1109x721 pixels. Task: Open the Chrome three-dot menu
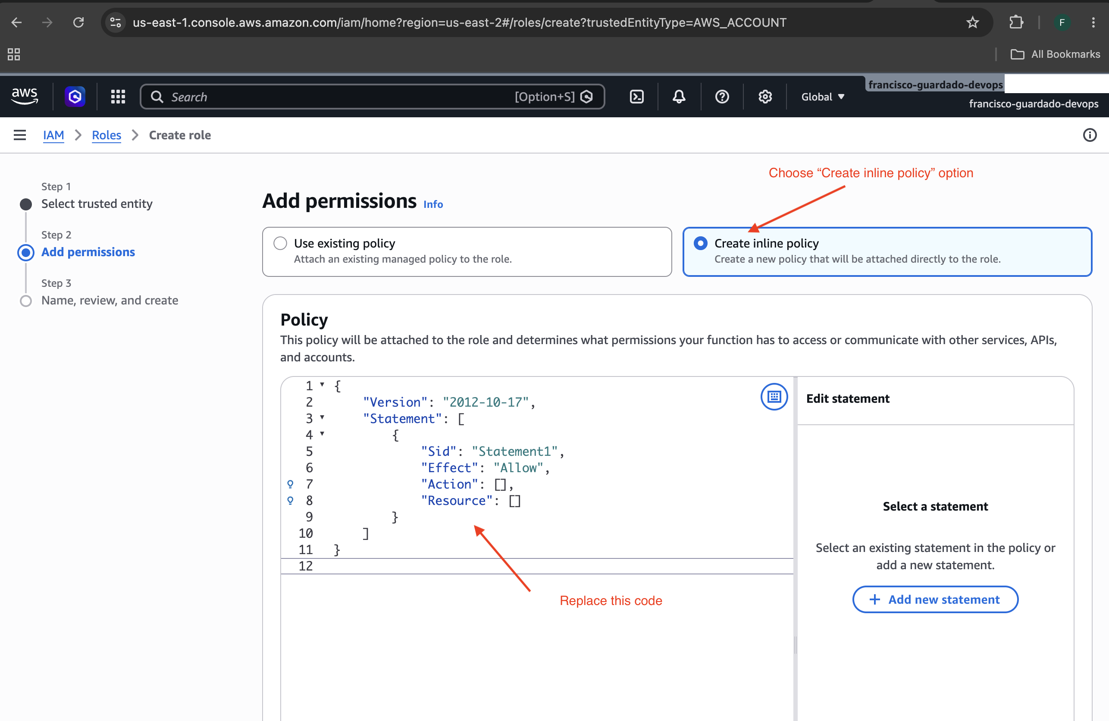pyautogui.click(x=1093, y=22)
